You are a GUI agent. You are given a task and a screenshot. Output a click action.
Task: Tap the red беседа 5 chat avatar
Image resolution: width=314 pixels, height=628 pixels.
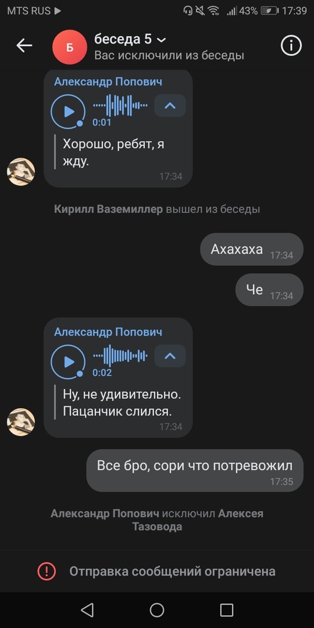point(70,47)
